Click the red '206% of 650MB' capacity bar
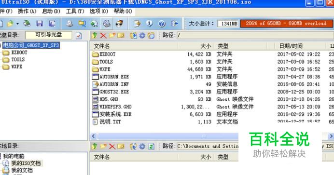334x175 pixels. click(286, 24)
